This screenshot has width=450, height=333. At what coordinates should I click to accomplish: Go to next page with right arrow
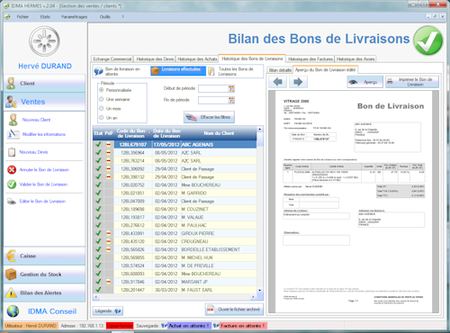point(298,82)
